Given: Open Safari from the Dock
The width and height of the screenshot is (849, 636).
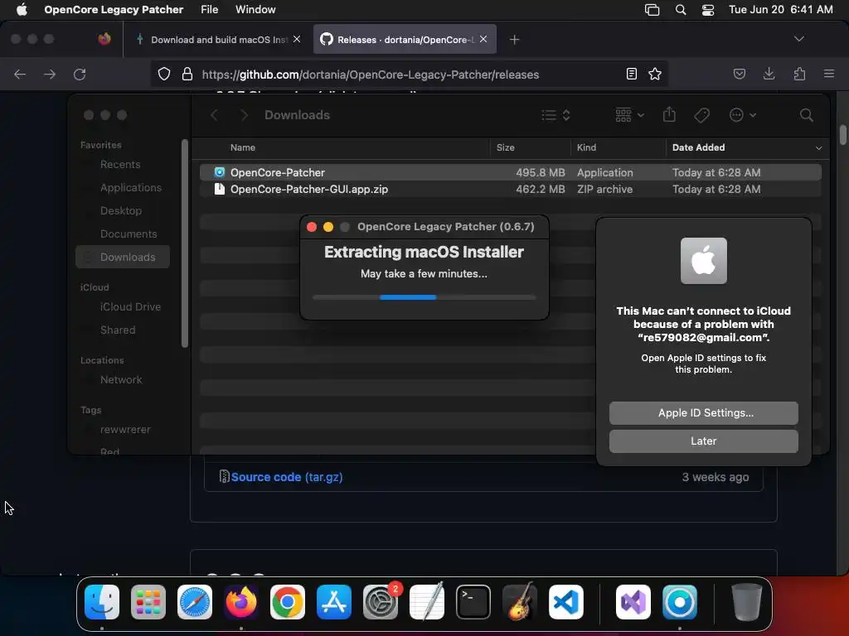Looking at the screenshot, I should [x=194, y=601].
